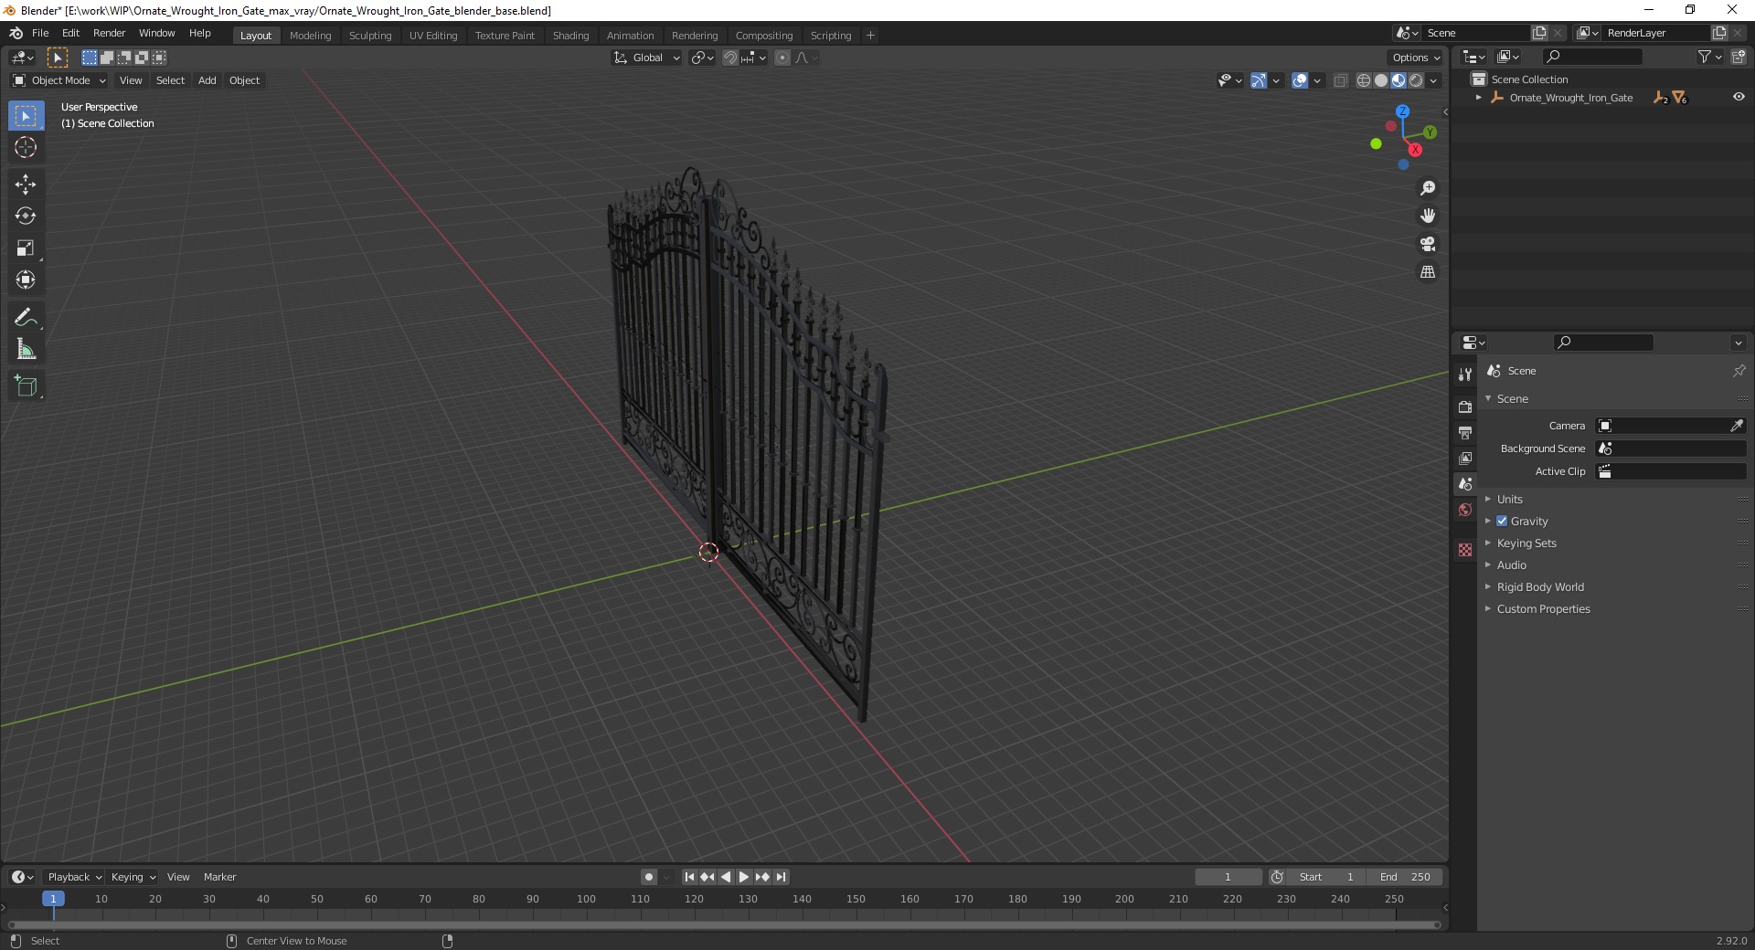Open the Playback dropdown
The width and height of the screenshot is (1755, 950).
(74, 877)
